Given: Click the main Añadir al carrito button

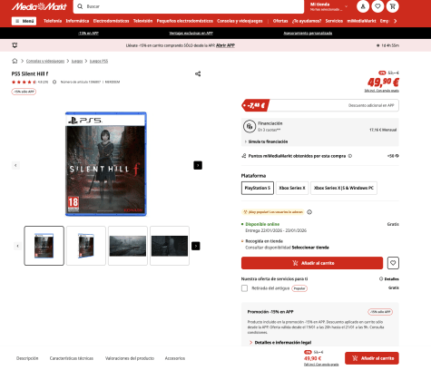Looking at the screenshot, I should click(x=312, y=263).
